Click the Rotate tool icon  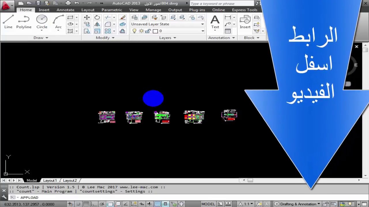97,18
